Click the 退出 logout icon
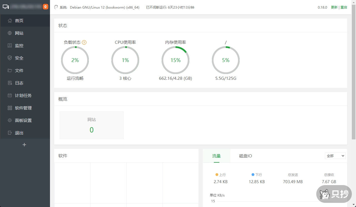This screenshot has width=356, height=207. click(10, 133)
